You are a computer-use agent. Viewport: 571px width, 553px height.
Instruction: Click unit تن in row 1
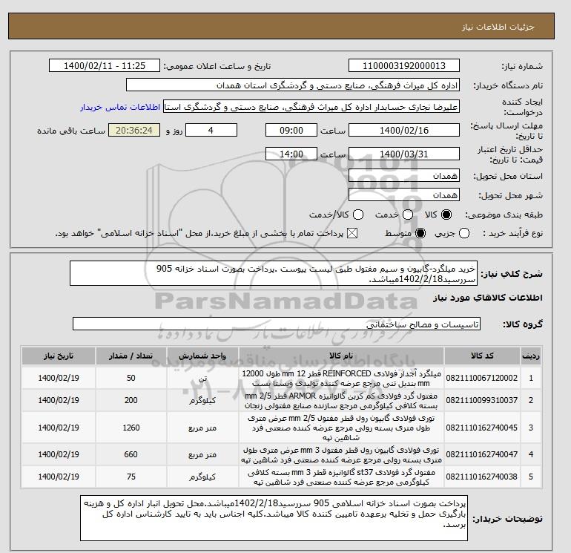pos(202,378)
